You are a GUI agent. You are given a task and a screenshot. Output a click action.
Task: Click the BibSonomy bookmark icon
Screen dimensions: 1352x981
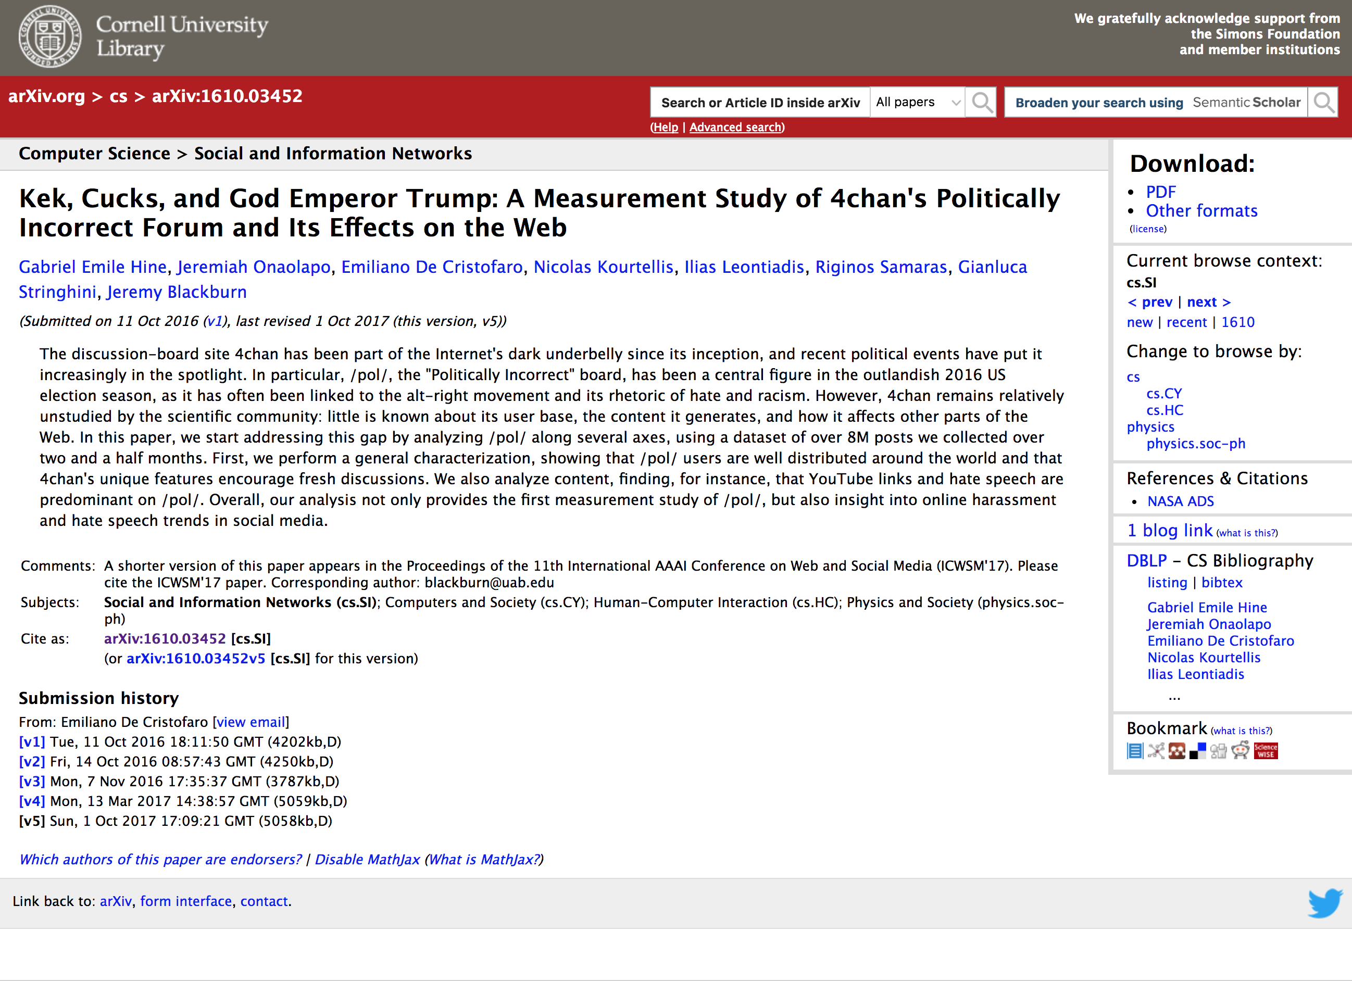click(1156, 750)
